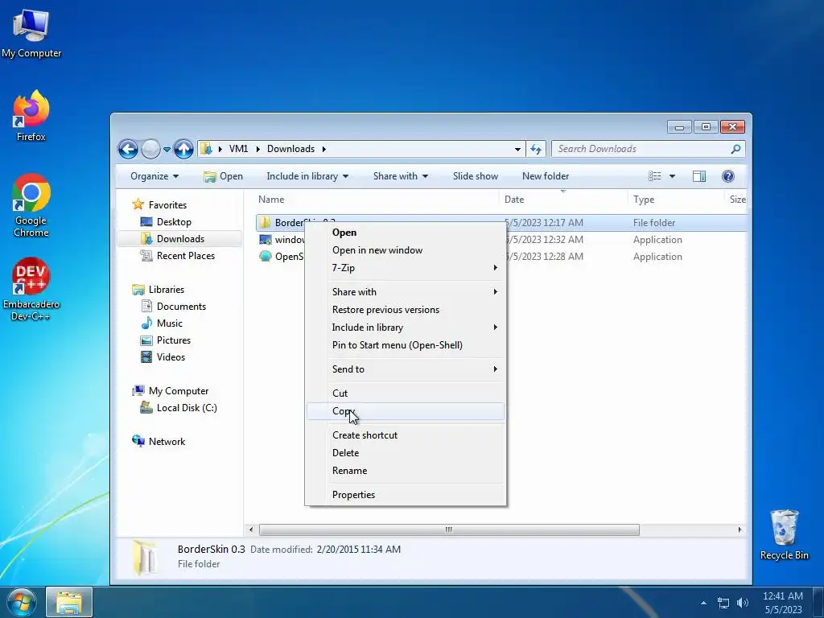Refresh the Downloads folder view
The image size is (824, 618).
coord(535,149)
